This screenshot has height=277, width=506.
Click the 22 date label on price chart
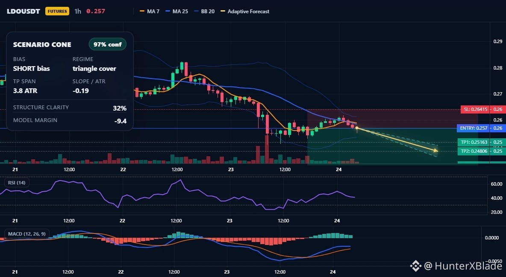tap(123, 169)
